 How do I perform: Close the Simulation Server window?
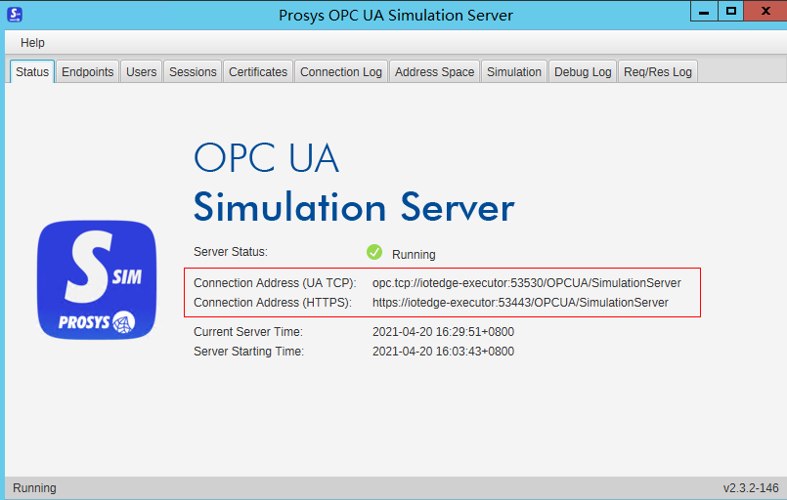[x=765, y=11]
